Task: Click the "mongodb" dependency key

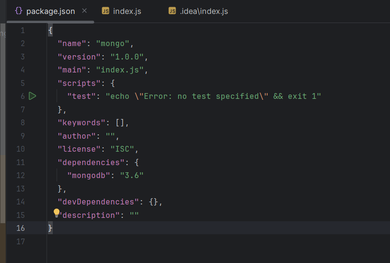Action: tap(89, 176)
